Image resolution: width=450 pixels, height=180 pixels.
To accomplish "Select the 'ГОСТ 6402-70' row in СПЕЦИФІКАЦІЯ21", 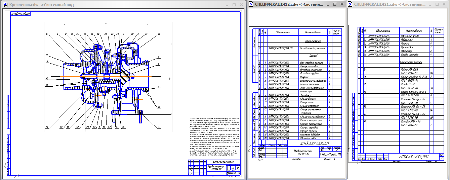I will tap(401, 88).
